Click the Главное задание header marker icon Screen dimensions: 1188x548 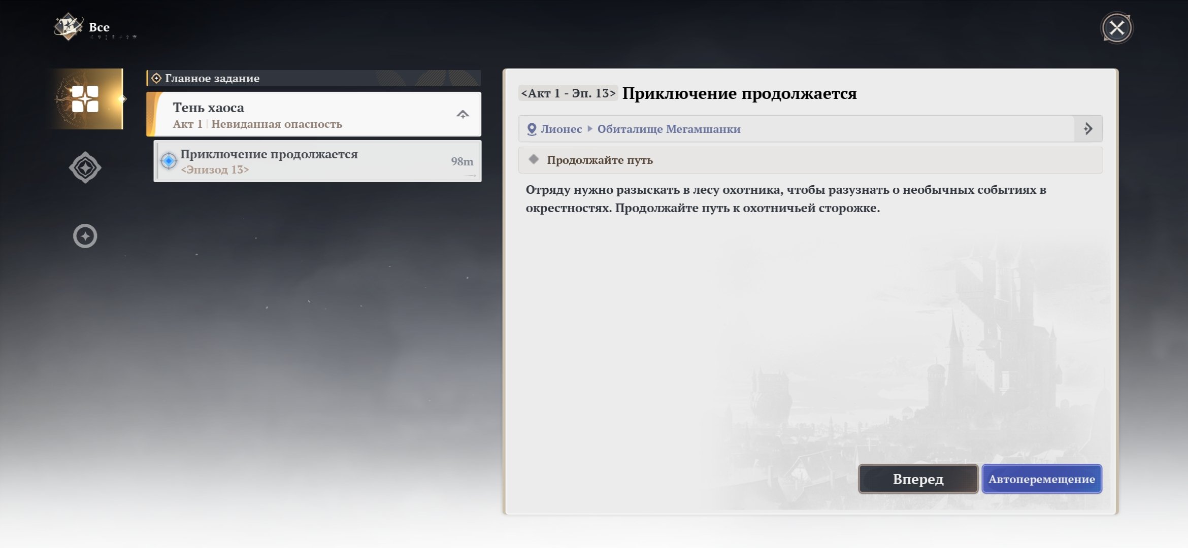pyautogui.click(x=156, y=78)
